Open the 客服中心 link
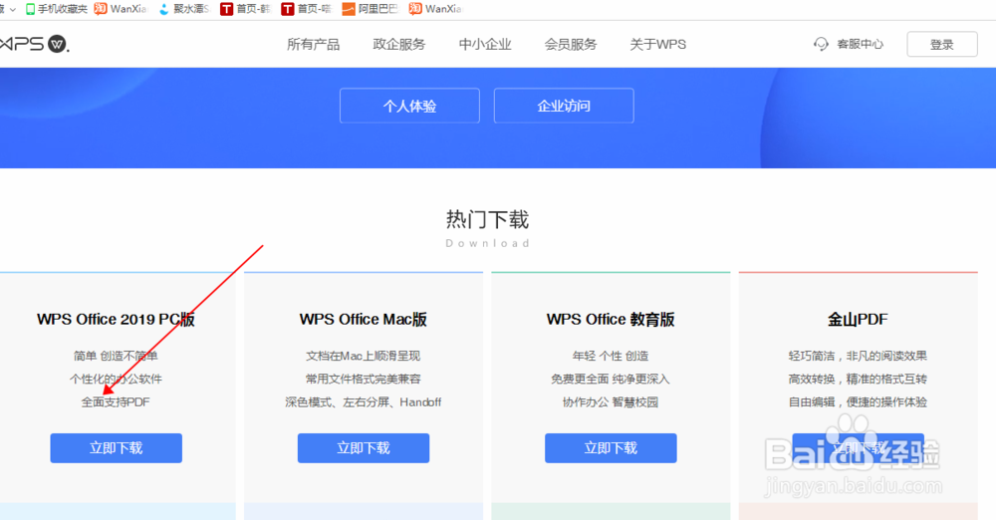This screenshot has width=996, height=520. click(860, 44)
